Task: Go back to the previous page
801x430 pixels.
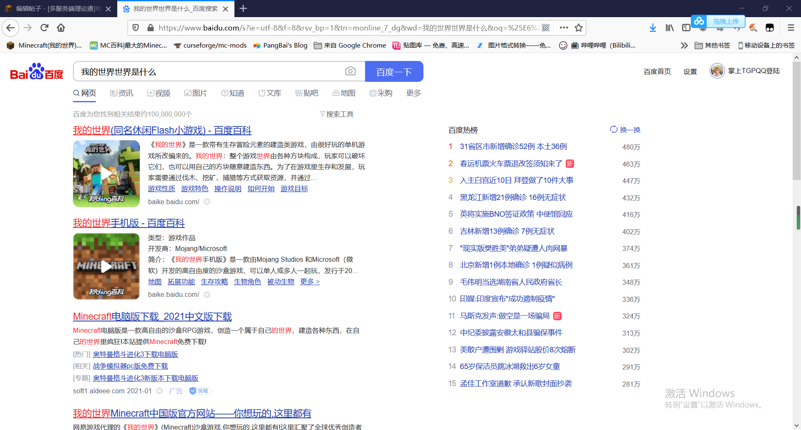Action: tap(10, 28)
